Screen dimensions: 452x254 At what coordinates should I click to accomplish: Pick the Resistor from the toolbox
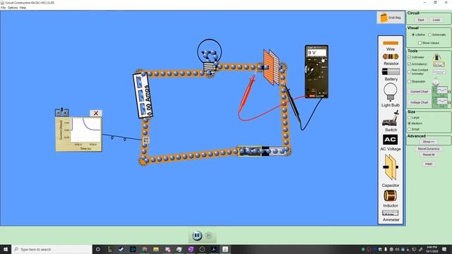pyautogui.click(x=391, y=56)
